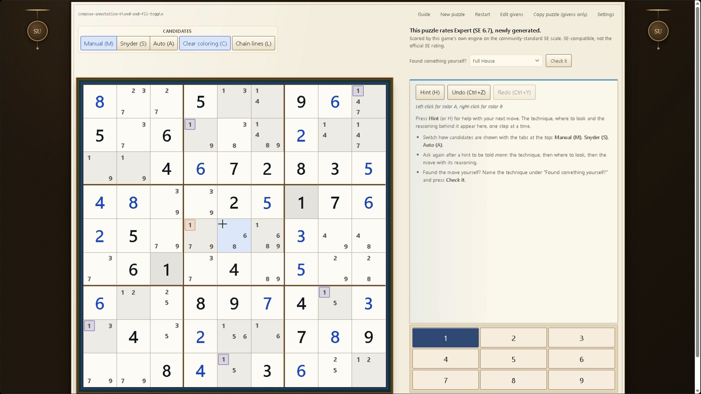Select digit 3 on the number pad
The height and width of the screenshot is (394, 701).
(x=581, y=338)
